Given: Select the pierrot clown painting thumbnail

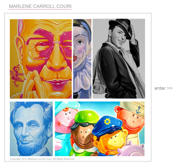Looking at the screenshot, I should point(82,59).
